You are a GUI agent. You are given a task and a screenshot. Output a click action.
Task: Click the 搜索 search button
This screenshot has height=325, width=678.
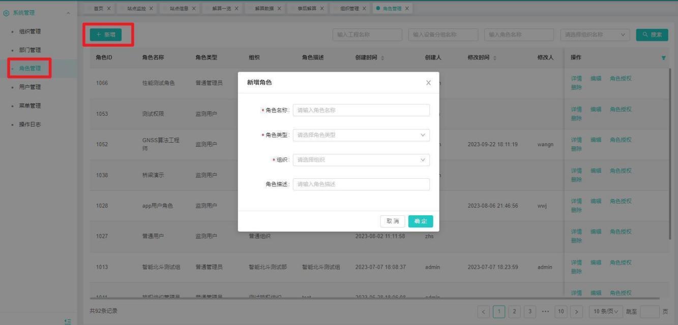652,35
